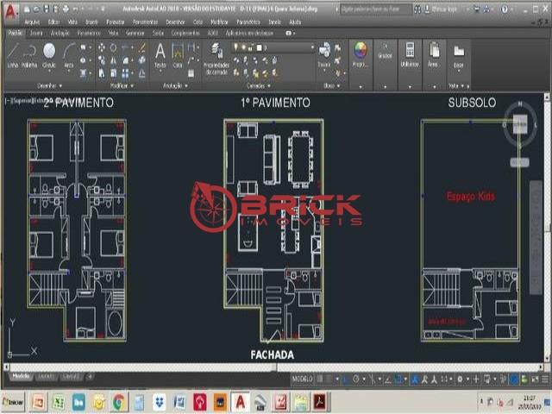Expand the Desenhar panel
The height and width of the screenshot is (414, 552).
pyautogui.click(x=50, y=85)
